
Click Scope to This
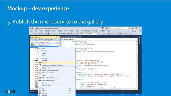[57, 68]
